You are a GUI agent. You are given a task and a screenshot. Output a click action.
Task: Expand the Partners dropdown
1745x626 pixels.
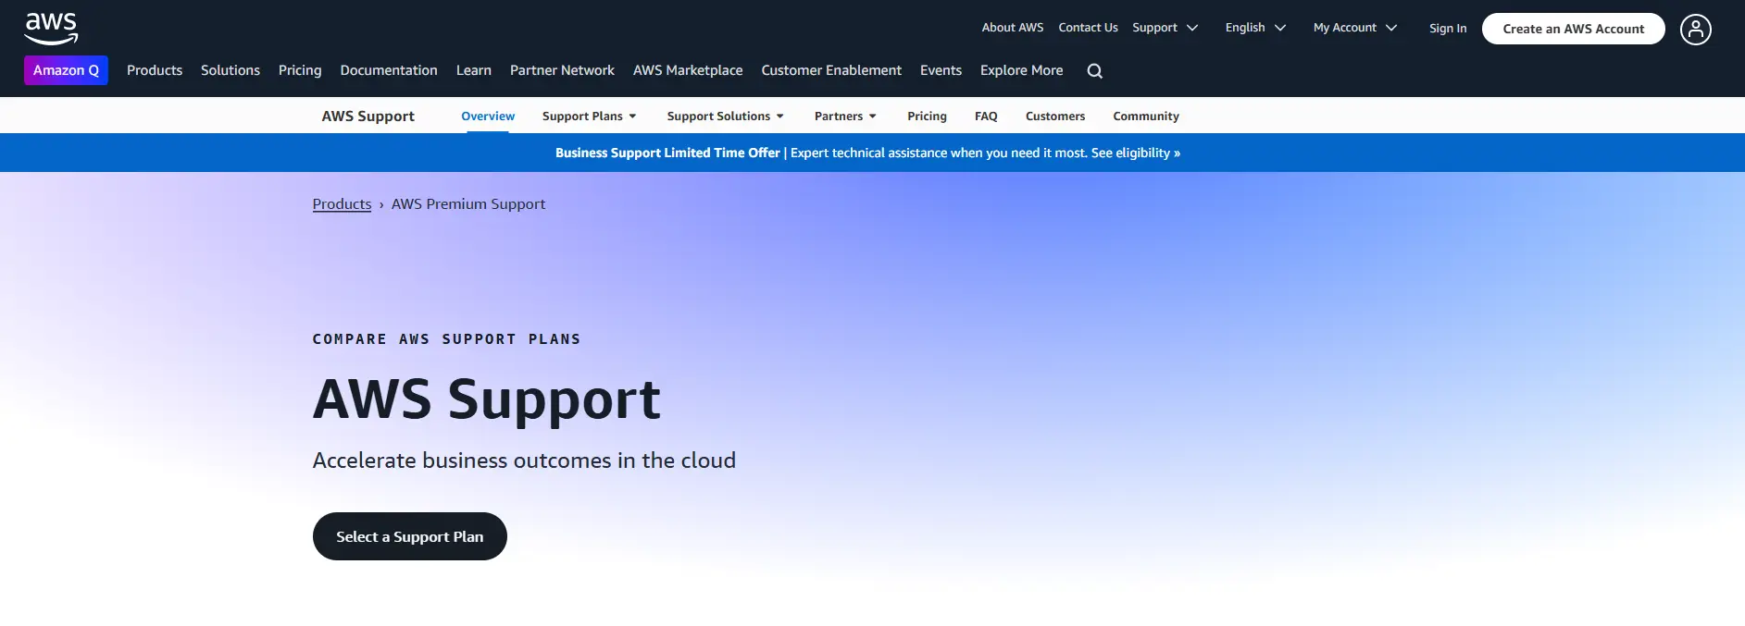pyautogui.click(x=845, y=117)
